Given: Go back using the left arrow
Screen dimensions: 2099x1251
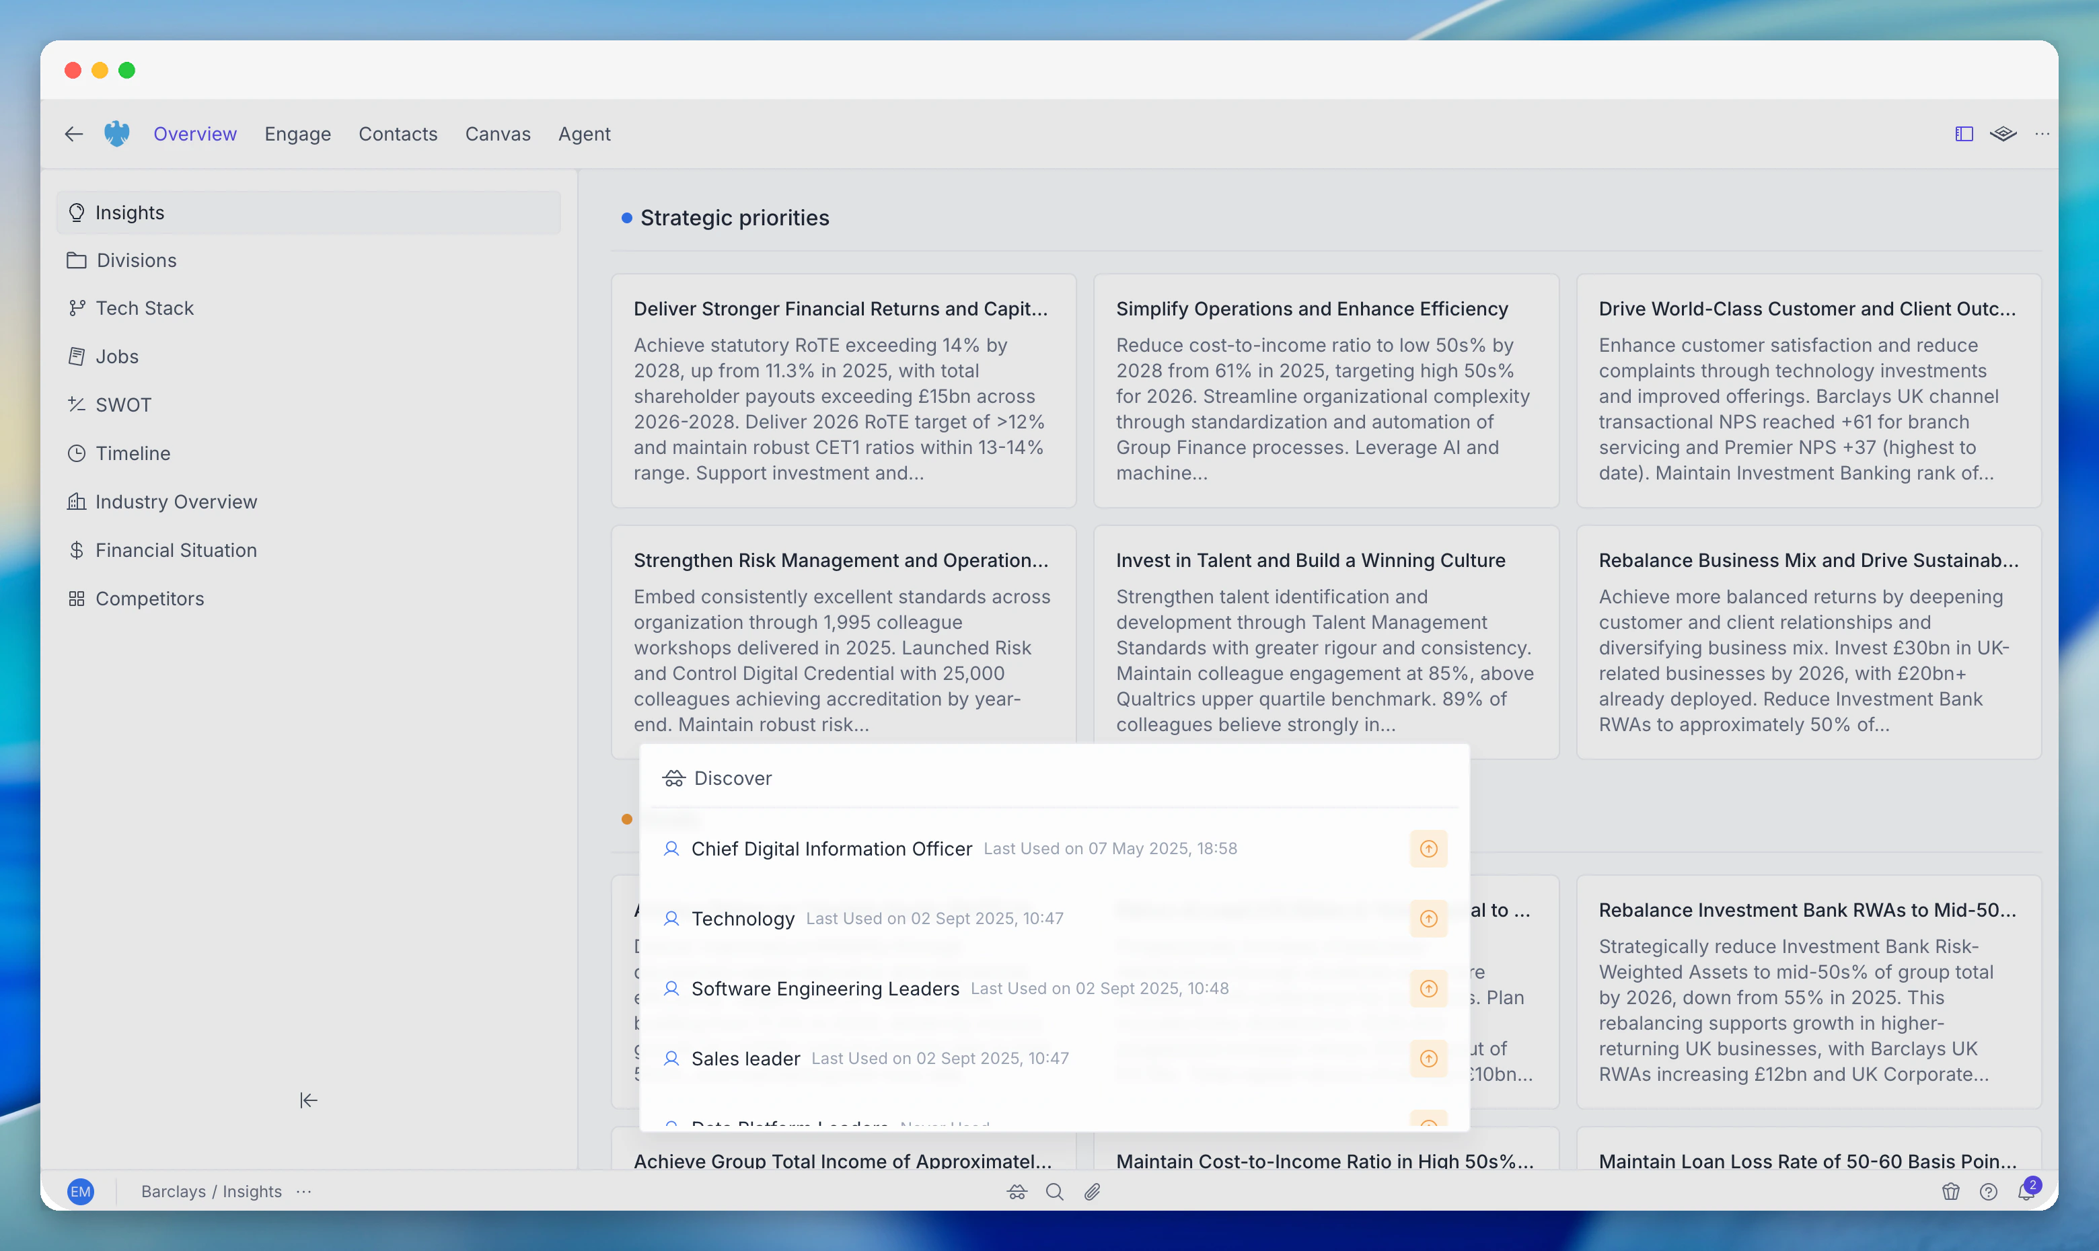Looking at the screenshot, I should [73, 134].
